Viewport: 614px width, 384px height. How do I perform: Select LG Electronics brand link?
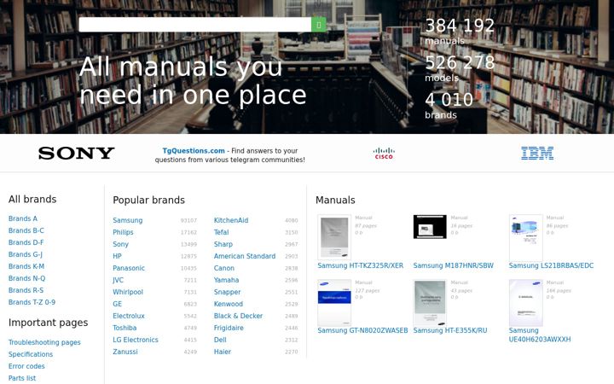click(136, 340)
